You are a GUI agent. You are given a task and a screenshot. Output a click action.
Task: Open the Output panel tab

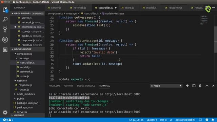coord(68,86)
